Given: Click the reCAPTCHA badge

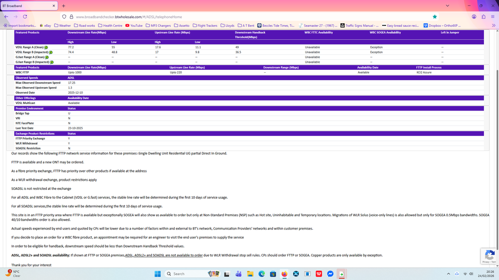Looking at the screenshot, I should coord(490,256).
